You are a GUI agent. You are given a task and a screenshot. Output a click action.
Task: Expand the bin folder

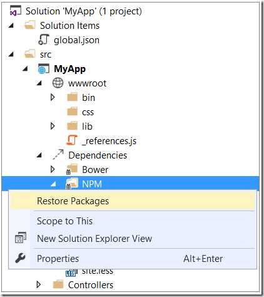tap(53, 97)
